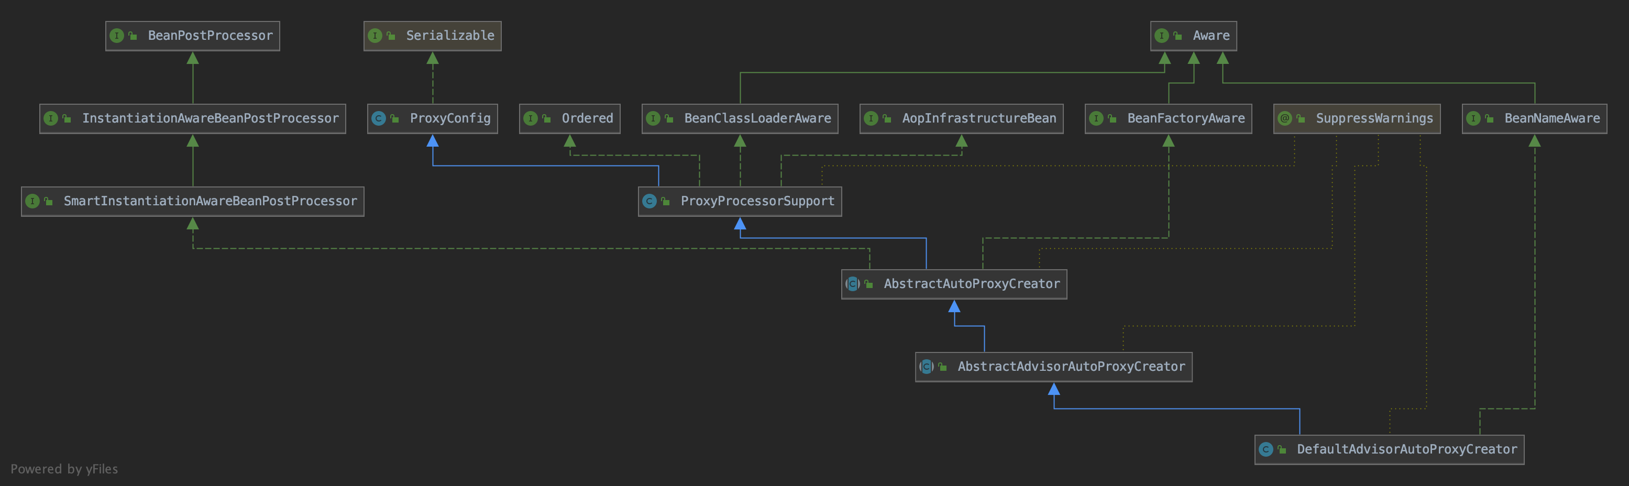This screenshot has width=1629, height=486.
Task: Select the class icon of ProxyConfig
Action: [378, 118]
